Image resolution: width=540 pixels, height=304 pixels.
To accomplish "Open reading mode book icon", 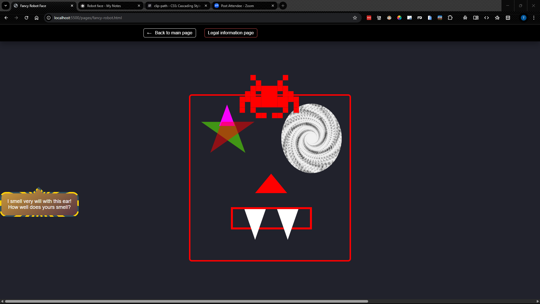I will (476, 18).
